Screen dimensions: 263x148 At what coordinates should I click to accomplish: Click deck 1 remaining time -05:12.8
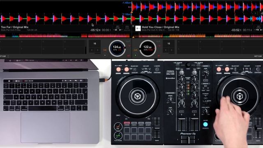pyautogui.click(x=95, y=30)
